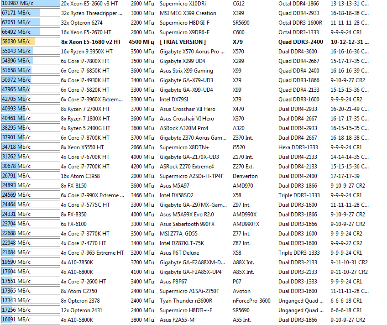Screen dimensions: 387x325
Task: Select Asus Crosshair VI Hero cell
Action: (x=187, y=119)
